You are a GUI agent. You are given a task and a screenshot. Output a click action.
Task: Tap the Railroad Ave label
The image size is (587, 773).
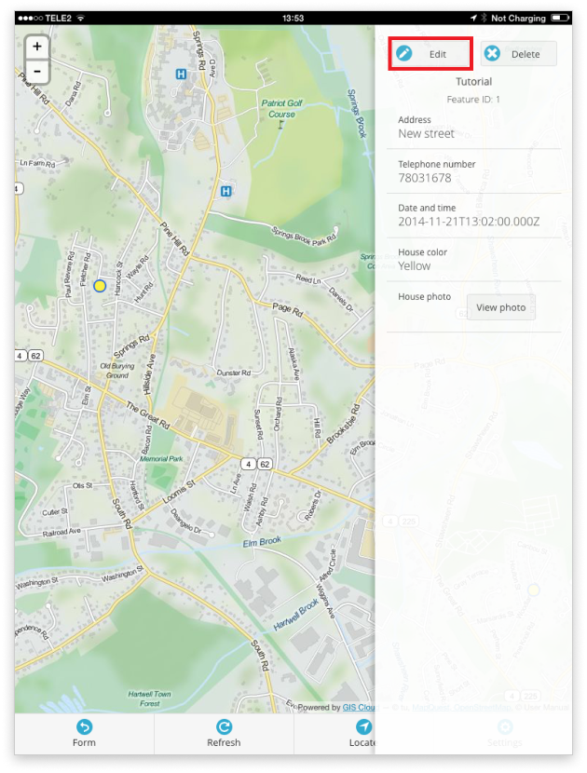click(61, 533)
